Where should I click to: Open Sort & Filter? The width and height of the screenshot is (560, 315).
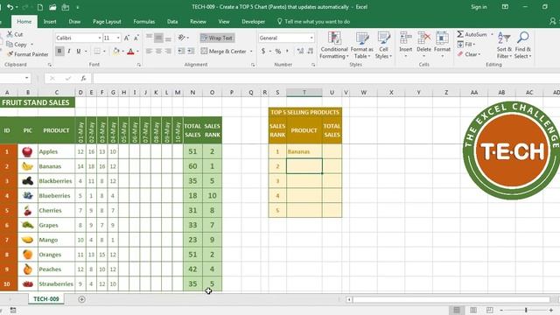coord(504,45)
